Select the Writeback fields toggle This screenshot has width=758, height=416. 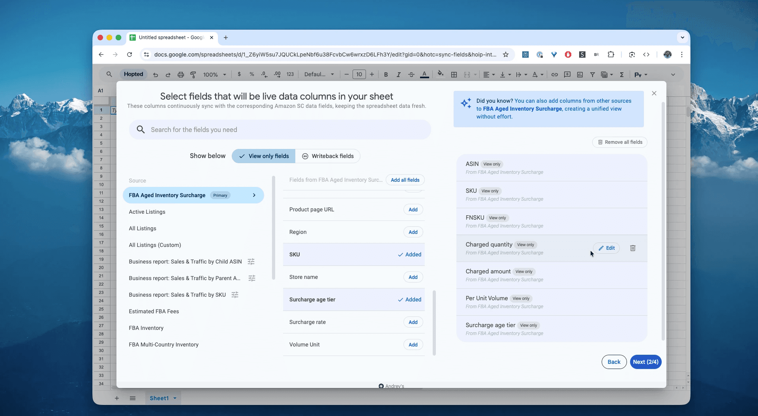(328, 156)
